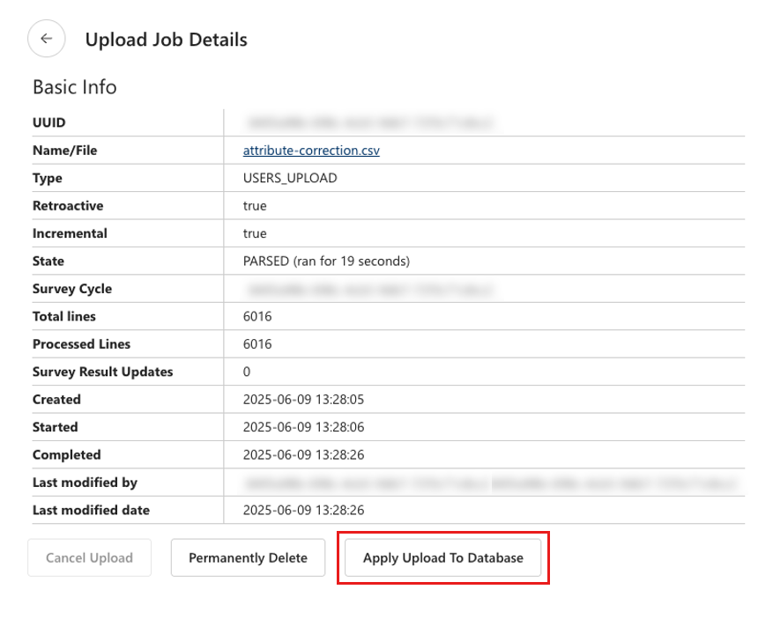773x619 pixels.
Task: Click the Total lines row label
Action: pos(64,316)
